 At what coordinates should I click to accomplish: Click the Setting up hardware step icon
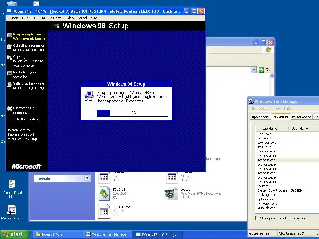pos(10,84)
